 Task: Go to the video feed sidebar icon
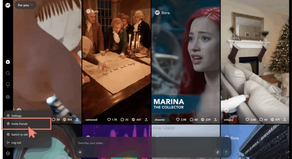(8, 62)
